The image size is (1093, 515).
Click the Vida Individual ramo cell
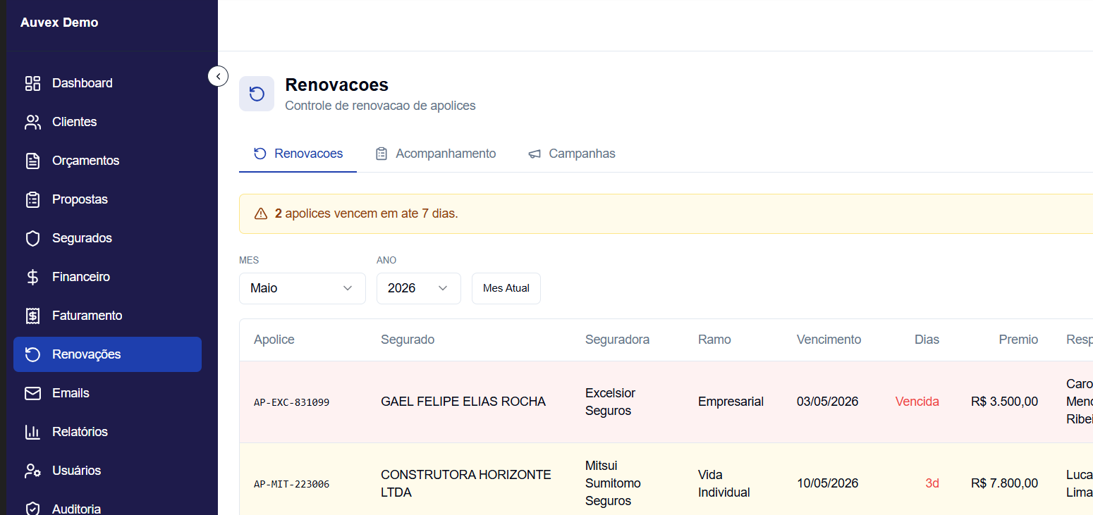[x=724, y=483]
